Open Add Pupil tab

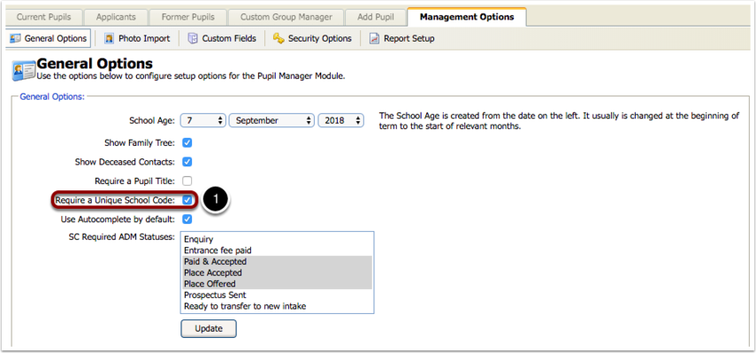(376, 17)
